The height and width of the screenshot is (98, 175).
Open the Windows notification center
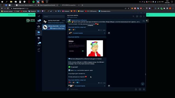point(172,2)
